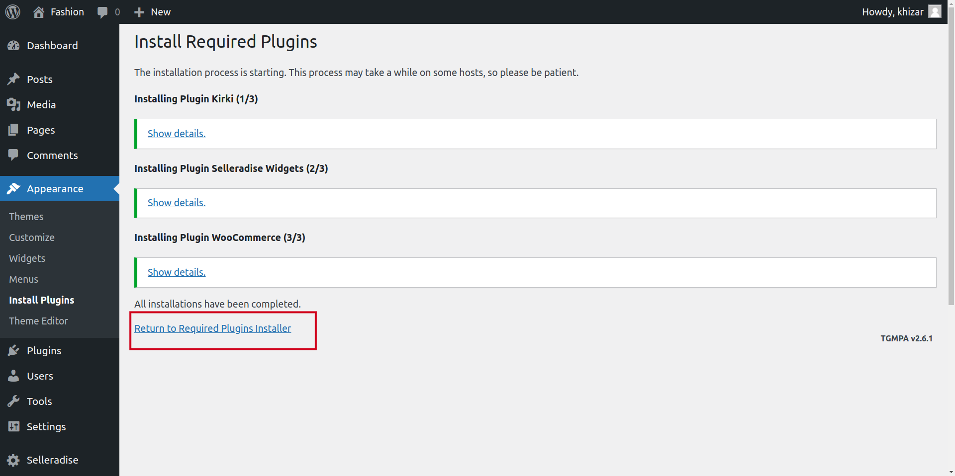955x476 pixels.
Task: Click the WordPress logo icon
Action: [x=13, y=12]
